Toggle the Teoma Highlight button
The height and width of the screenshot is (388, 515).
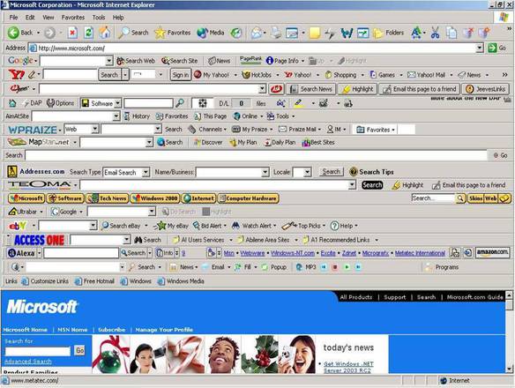coord(408,185)
